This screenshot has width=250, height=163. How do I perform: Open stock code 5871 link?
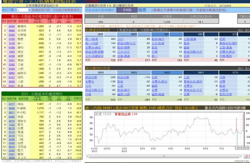point(12,112)
